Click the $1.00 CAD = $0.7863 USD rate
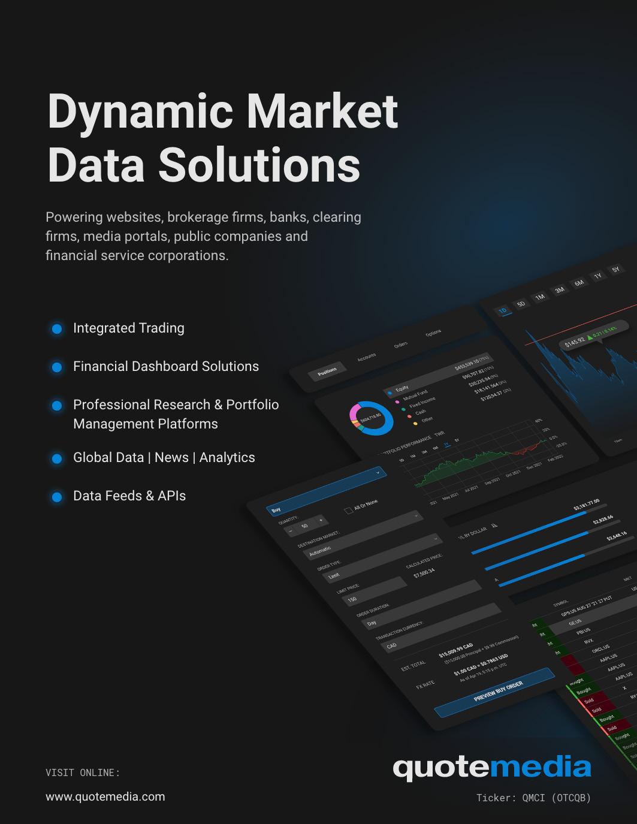The width and height of the screenshot is (637, 824). point(481,665)
